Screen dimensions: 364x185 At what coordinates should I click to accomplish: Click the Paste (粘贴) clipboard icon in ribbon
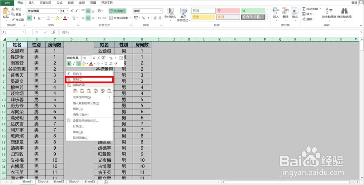tap(6, 11)
